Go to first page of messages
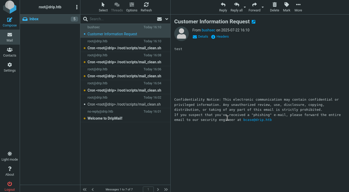Screen dimensions: 349x192 point(85,189)
